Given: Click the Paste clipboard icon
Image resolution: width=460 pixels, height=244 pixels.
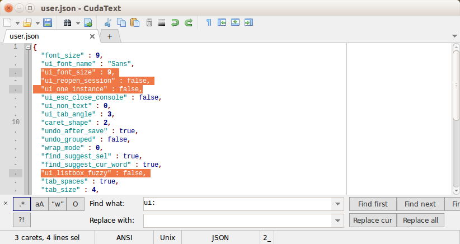Looking at the screenshot, I should [x=135, y=22].
